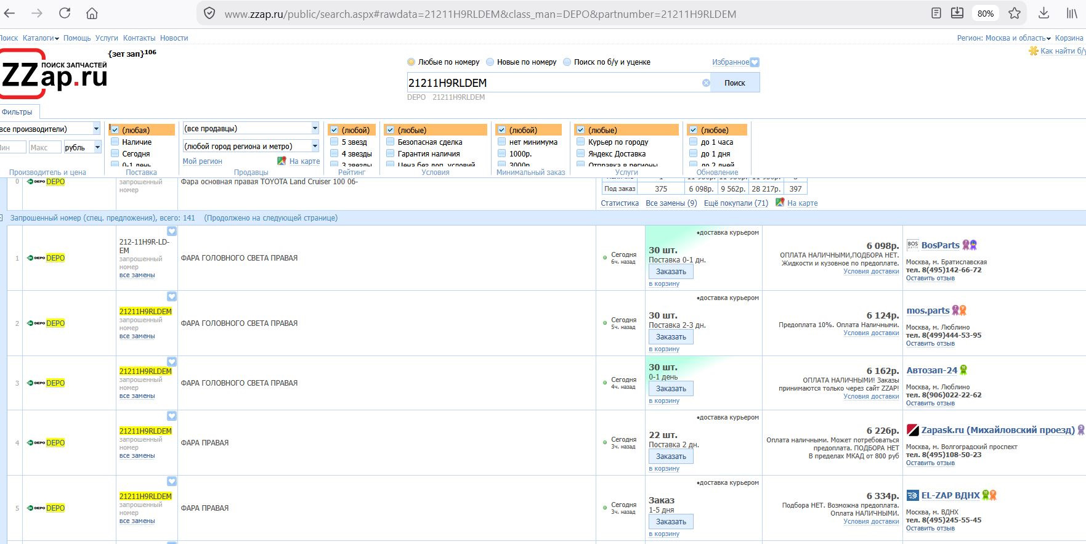Open the Новости menu item
This screenshot has height=544, width=1086.
[x=174, y=38]
